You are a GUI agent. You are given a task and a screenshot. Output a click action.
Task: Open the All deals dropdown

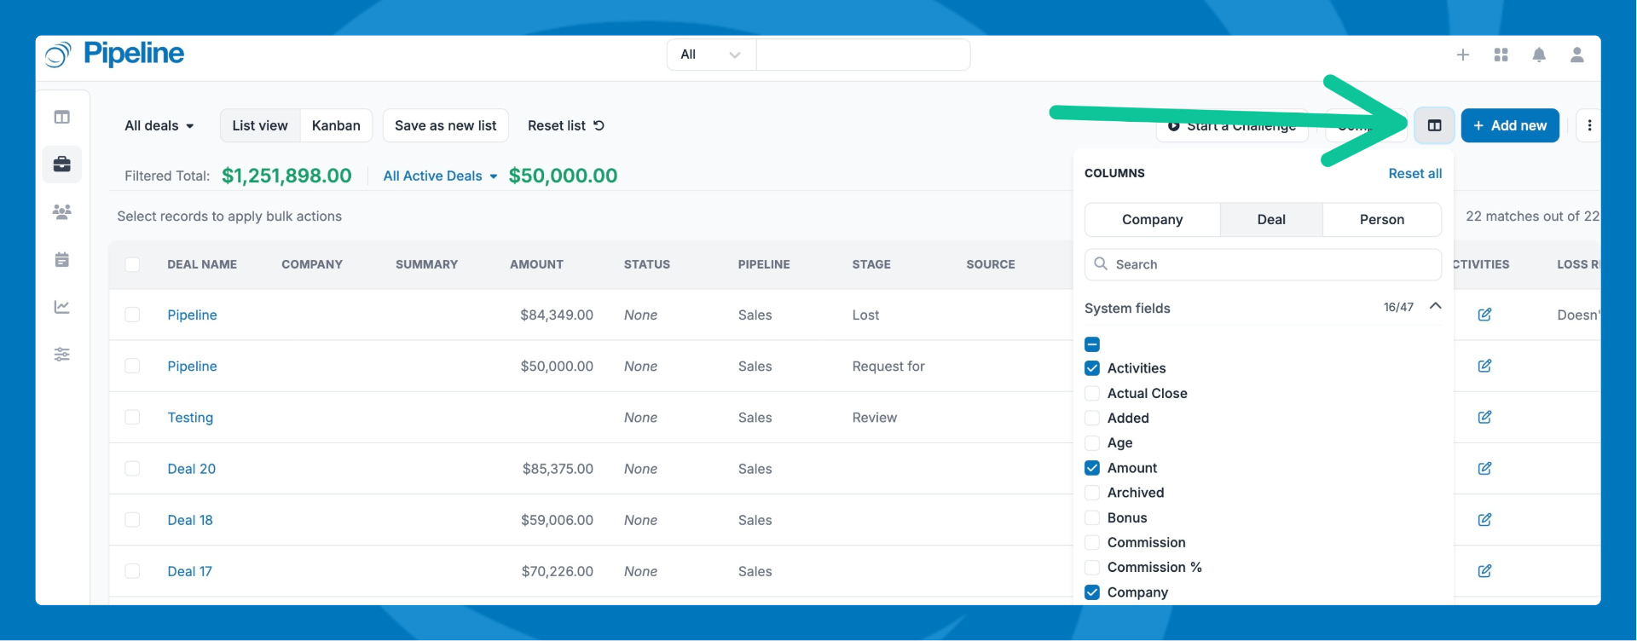[159, 125]
